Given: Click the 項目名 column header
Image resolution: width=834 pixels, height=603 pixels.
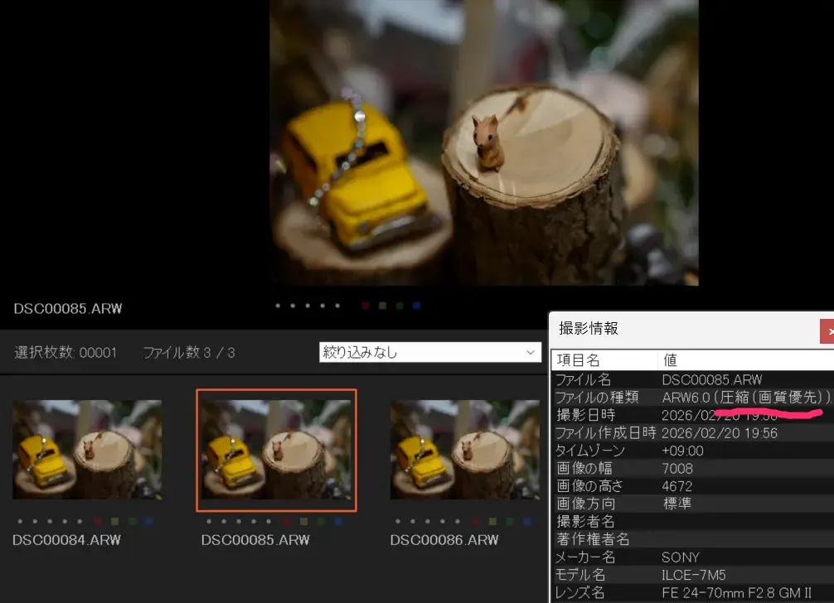Looking at the screenshot, I should (x=605, y=360).
